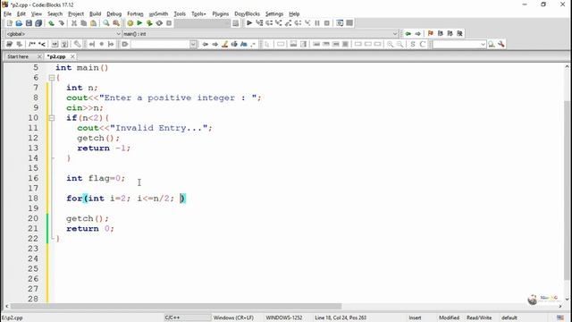The height and width of the screenshot is (322, 572).
Task: Click the New file icon
Action: point(10,23)
